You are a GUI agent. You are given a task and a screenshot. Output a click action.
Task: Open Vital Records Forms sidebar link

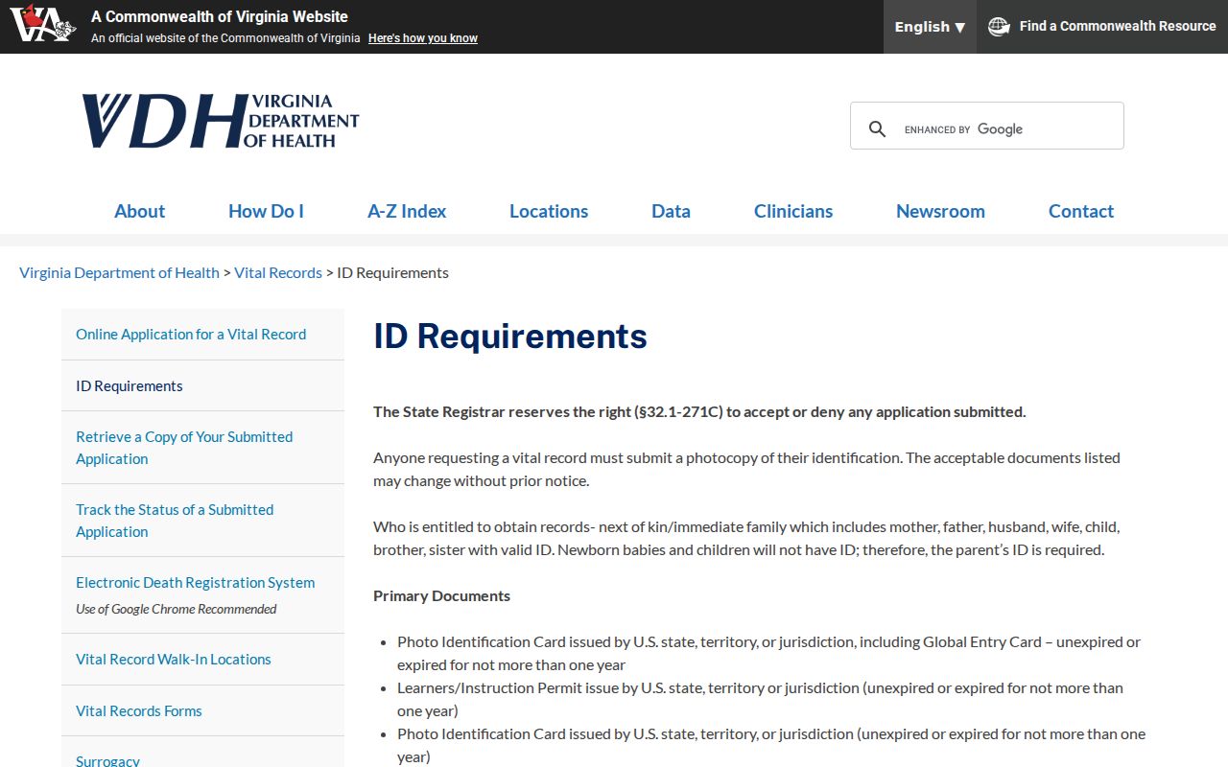pyautogui.click(x=139, y=710)
